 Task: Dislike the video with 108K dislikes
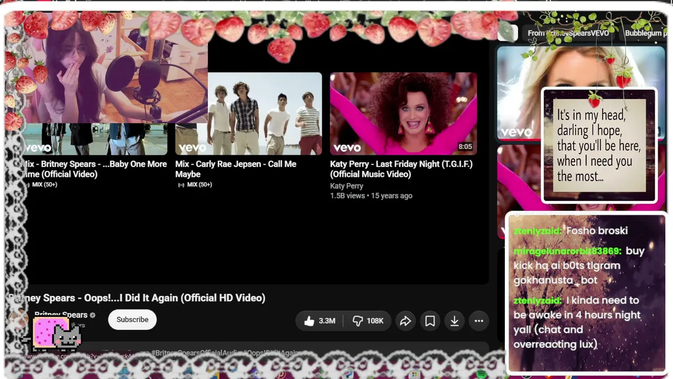[x=368, y=321]
